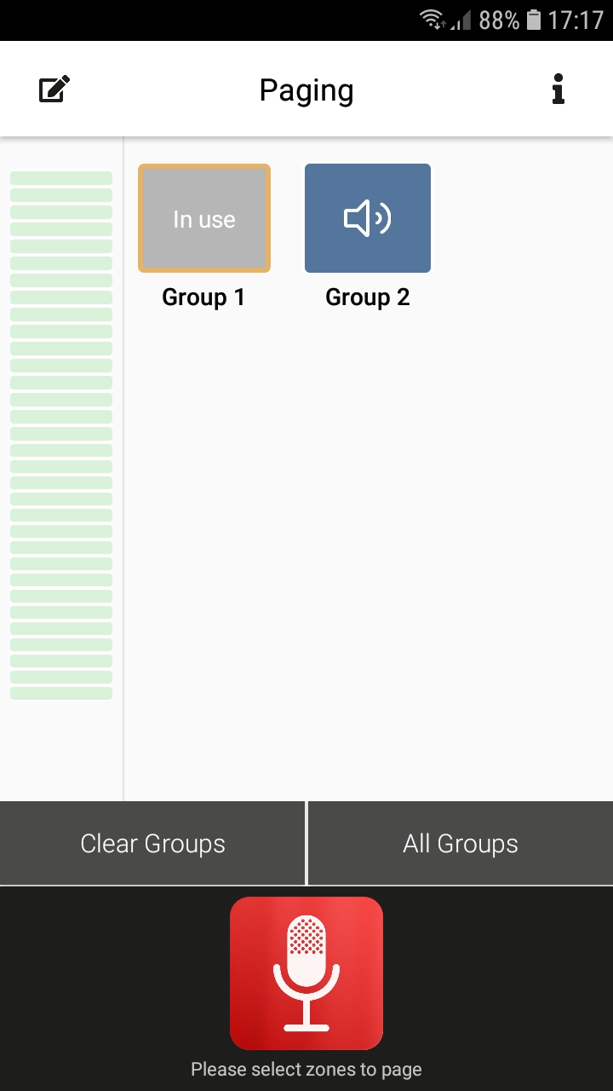The width and height of the screenshot is (613, 1091).
Task: Click the middle of the green bar column
Action: click(x=61, y=434)
